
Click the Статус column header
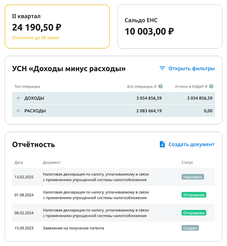point(187,162)
